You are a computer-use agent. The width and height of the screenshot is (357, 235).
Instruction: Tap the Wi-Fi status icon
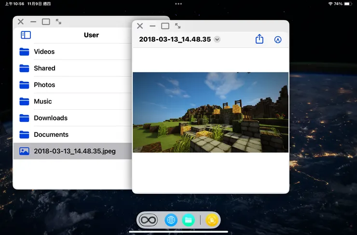click(330, 4)
